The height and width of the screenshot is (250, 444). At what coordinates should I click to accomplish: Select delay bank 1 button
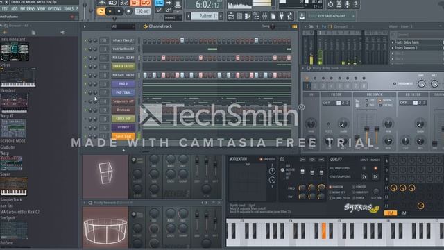pos(307,85)
